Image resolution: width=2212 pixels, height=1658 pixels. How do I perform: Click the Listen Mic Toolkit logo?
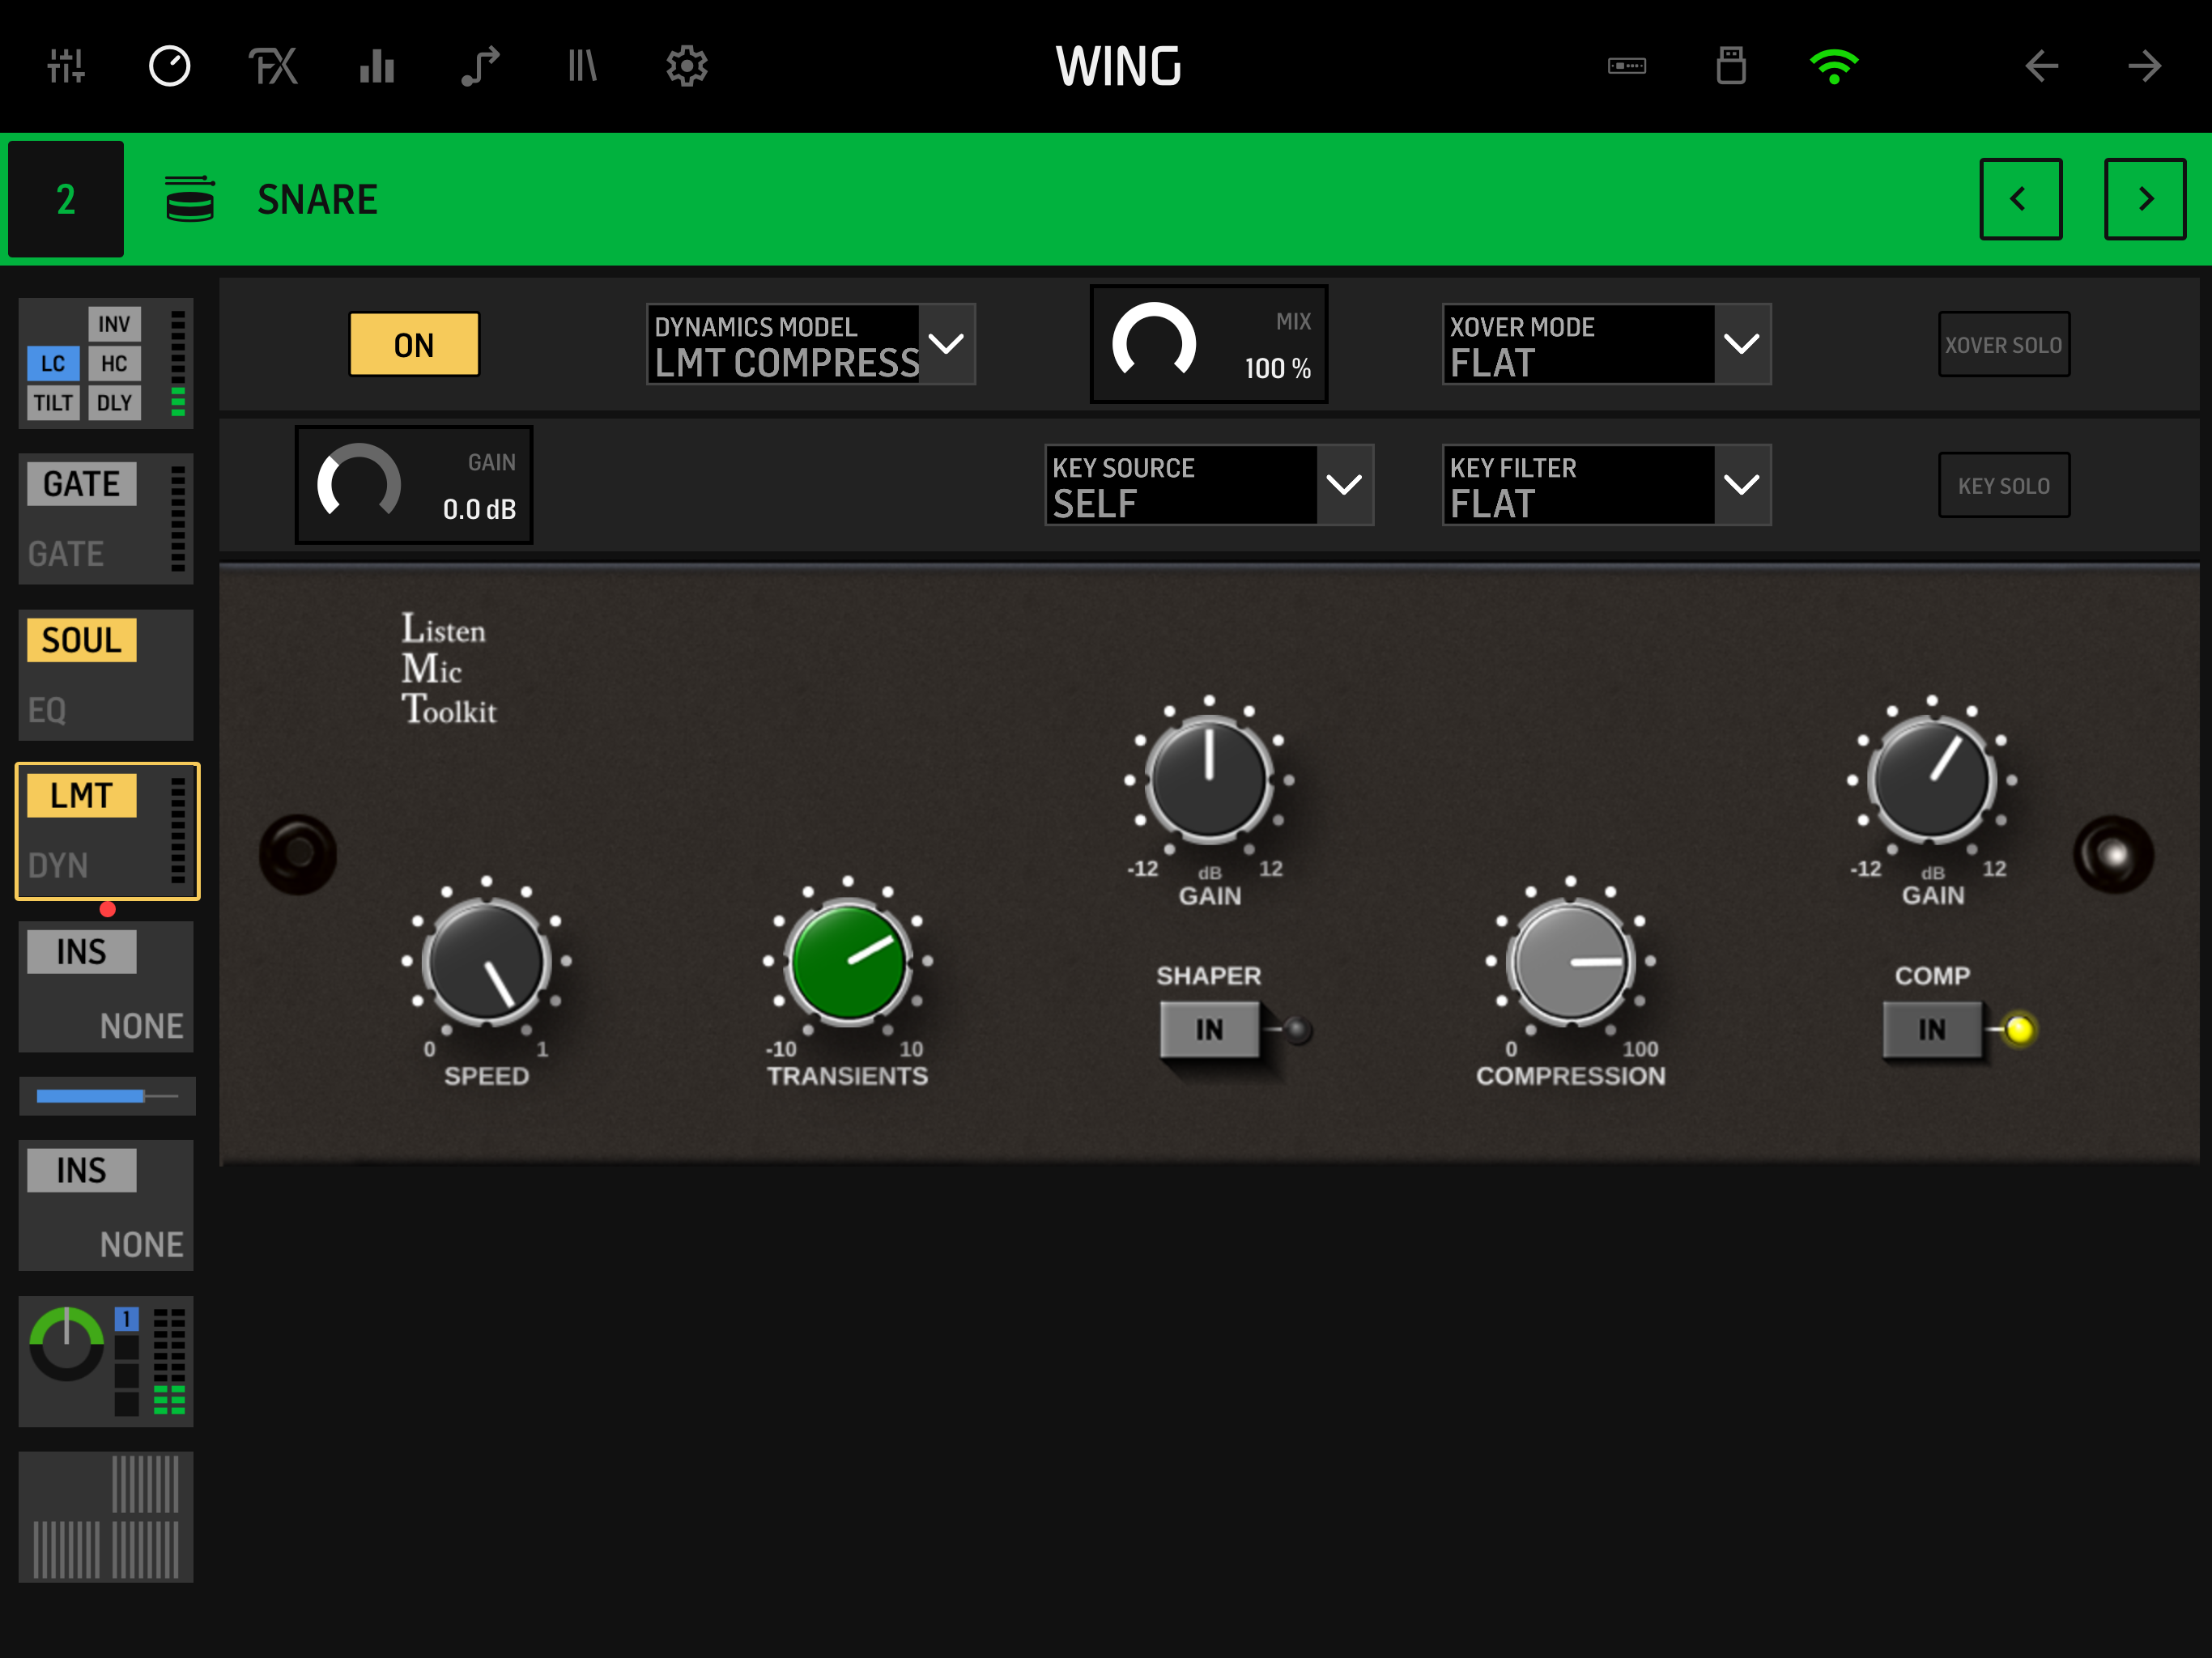[448, 668]
